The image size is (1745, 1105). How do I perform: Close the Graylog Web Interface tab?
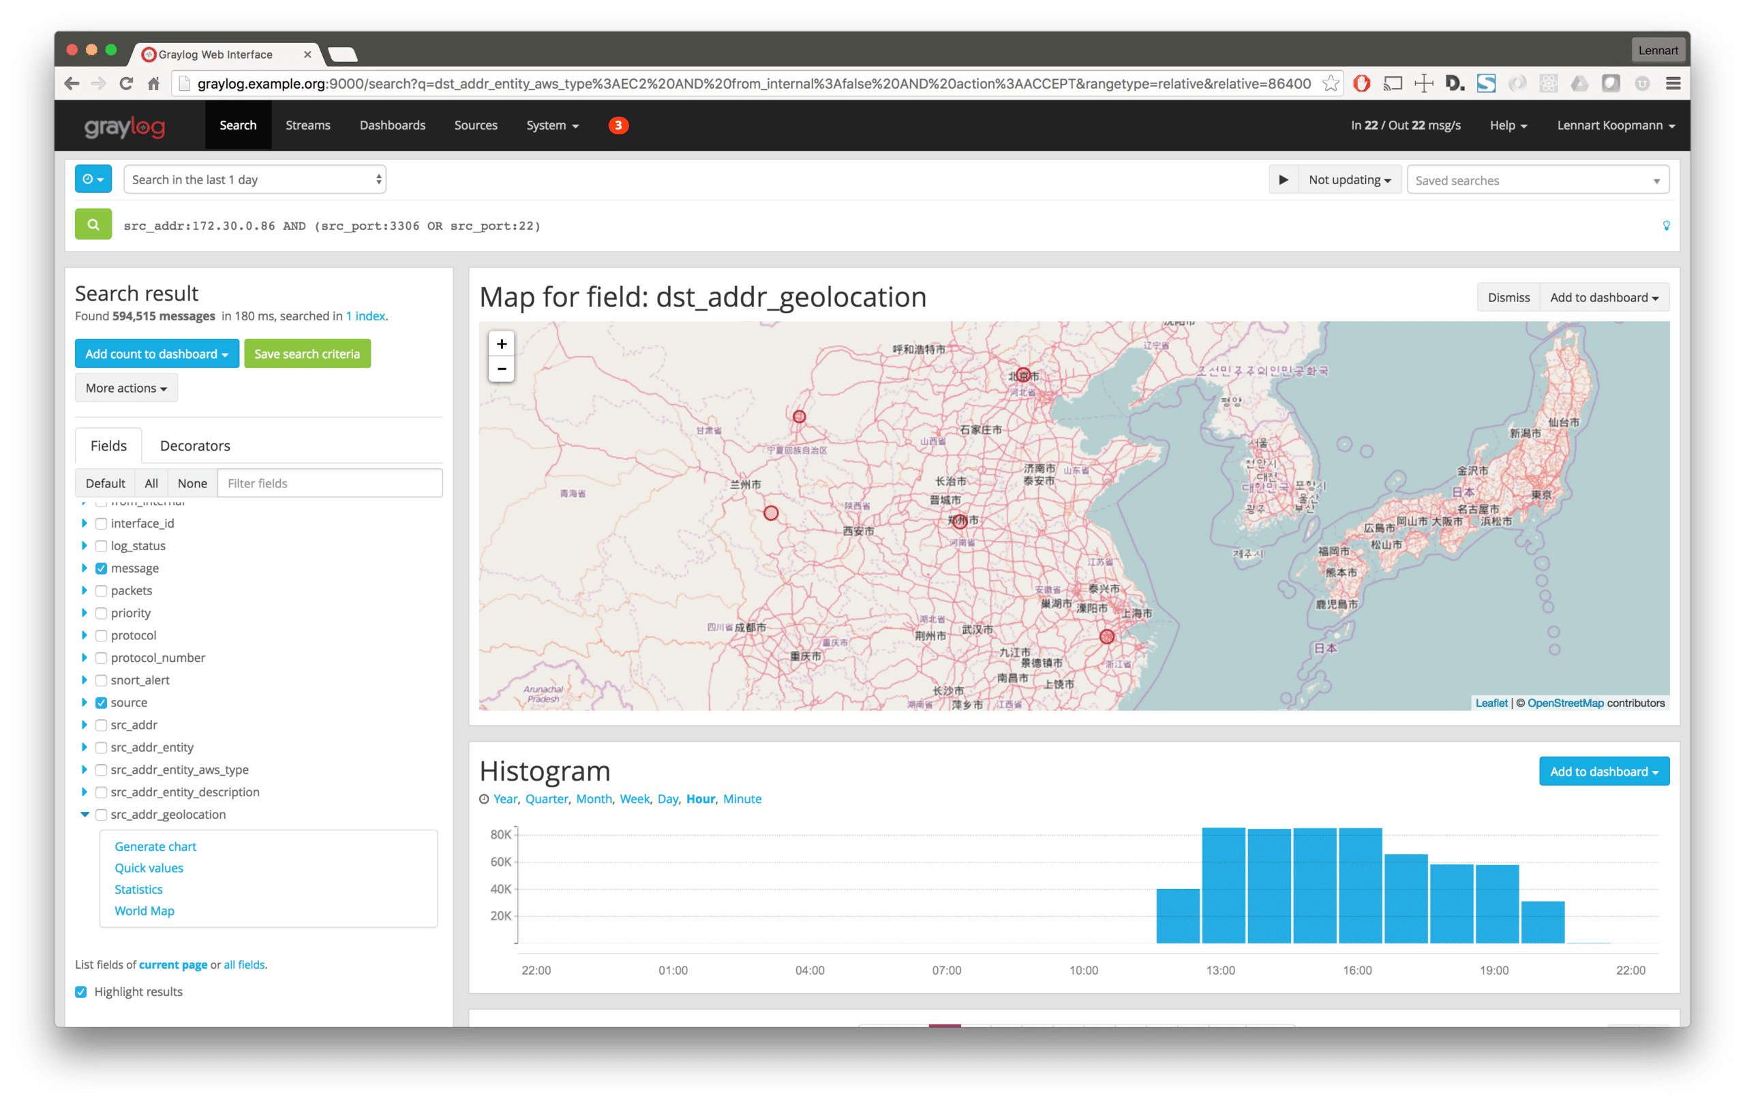307,55
